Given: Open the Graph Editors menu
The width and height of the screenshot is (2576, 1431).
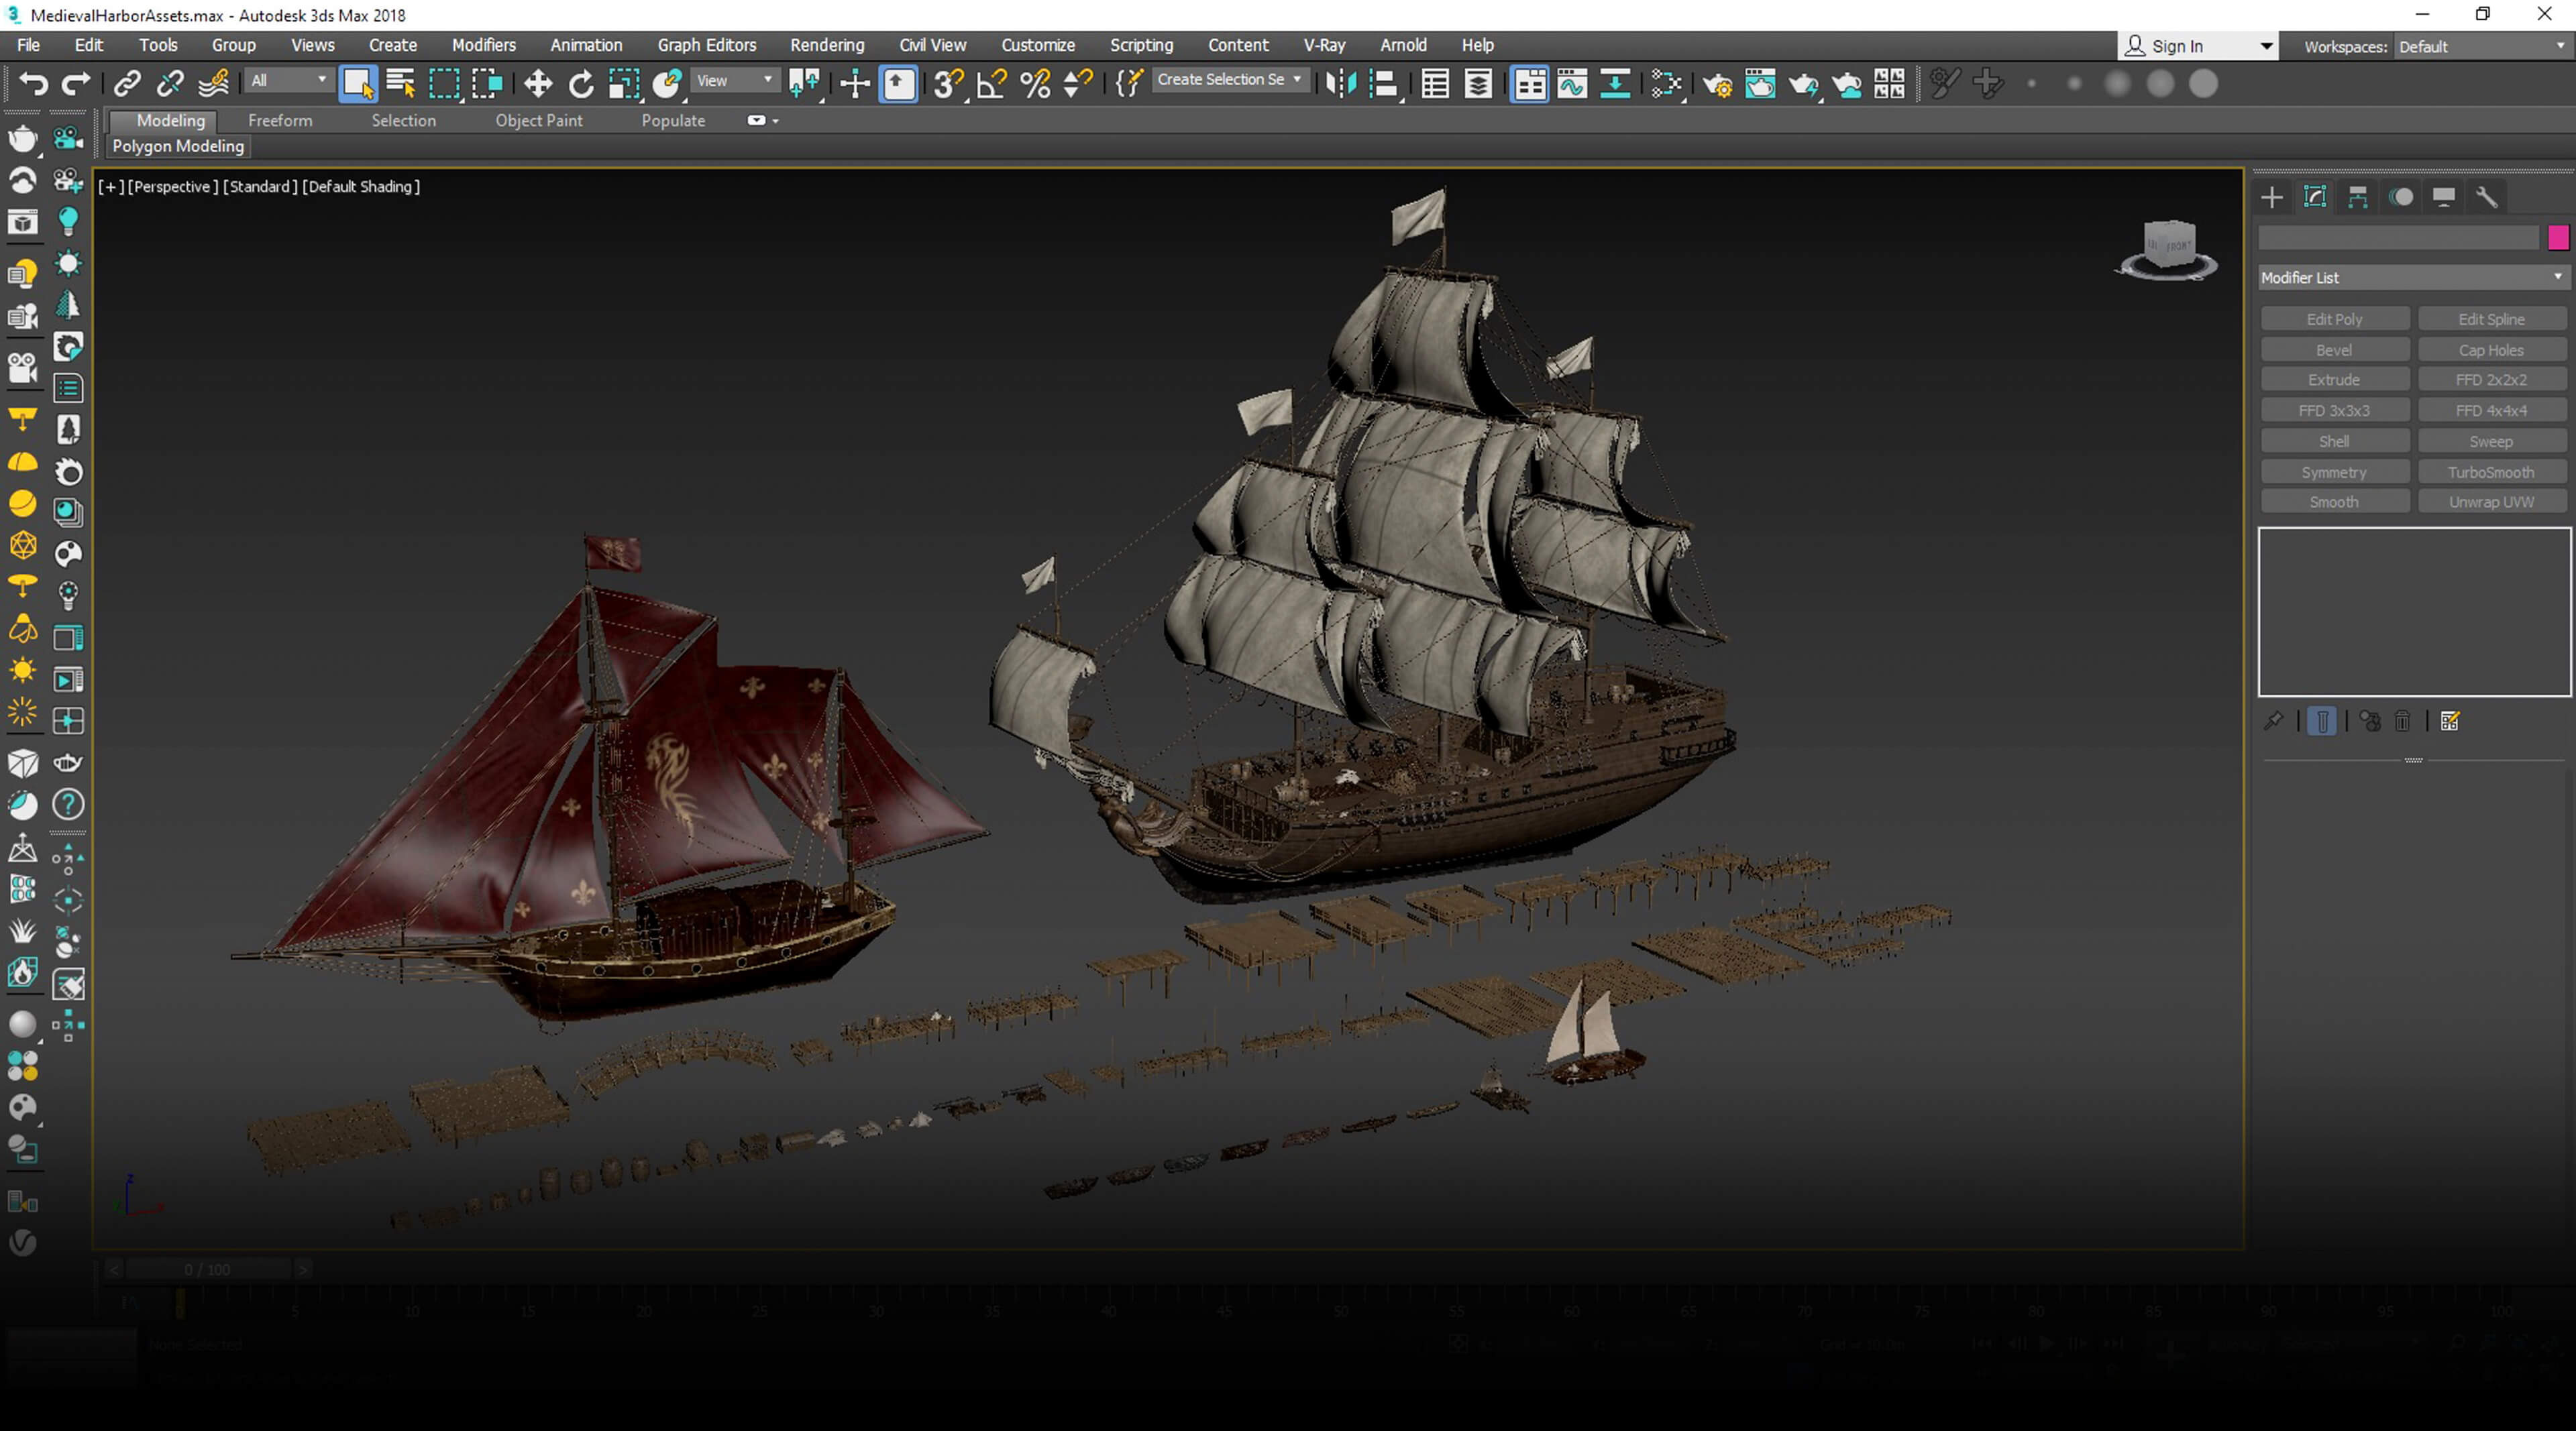Looking at the screenshot, I should (706, 45).
